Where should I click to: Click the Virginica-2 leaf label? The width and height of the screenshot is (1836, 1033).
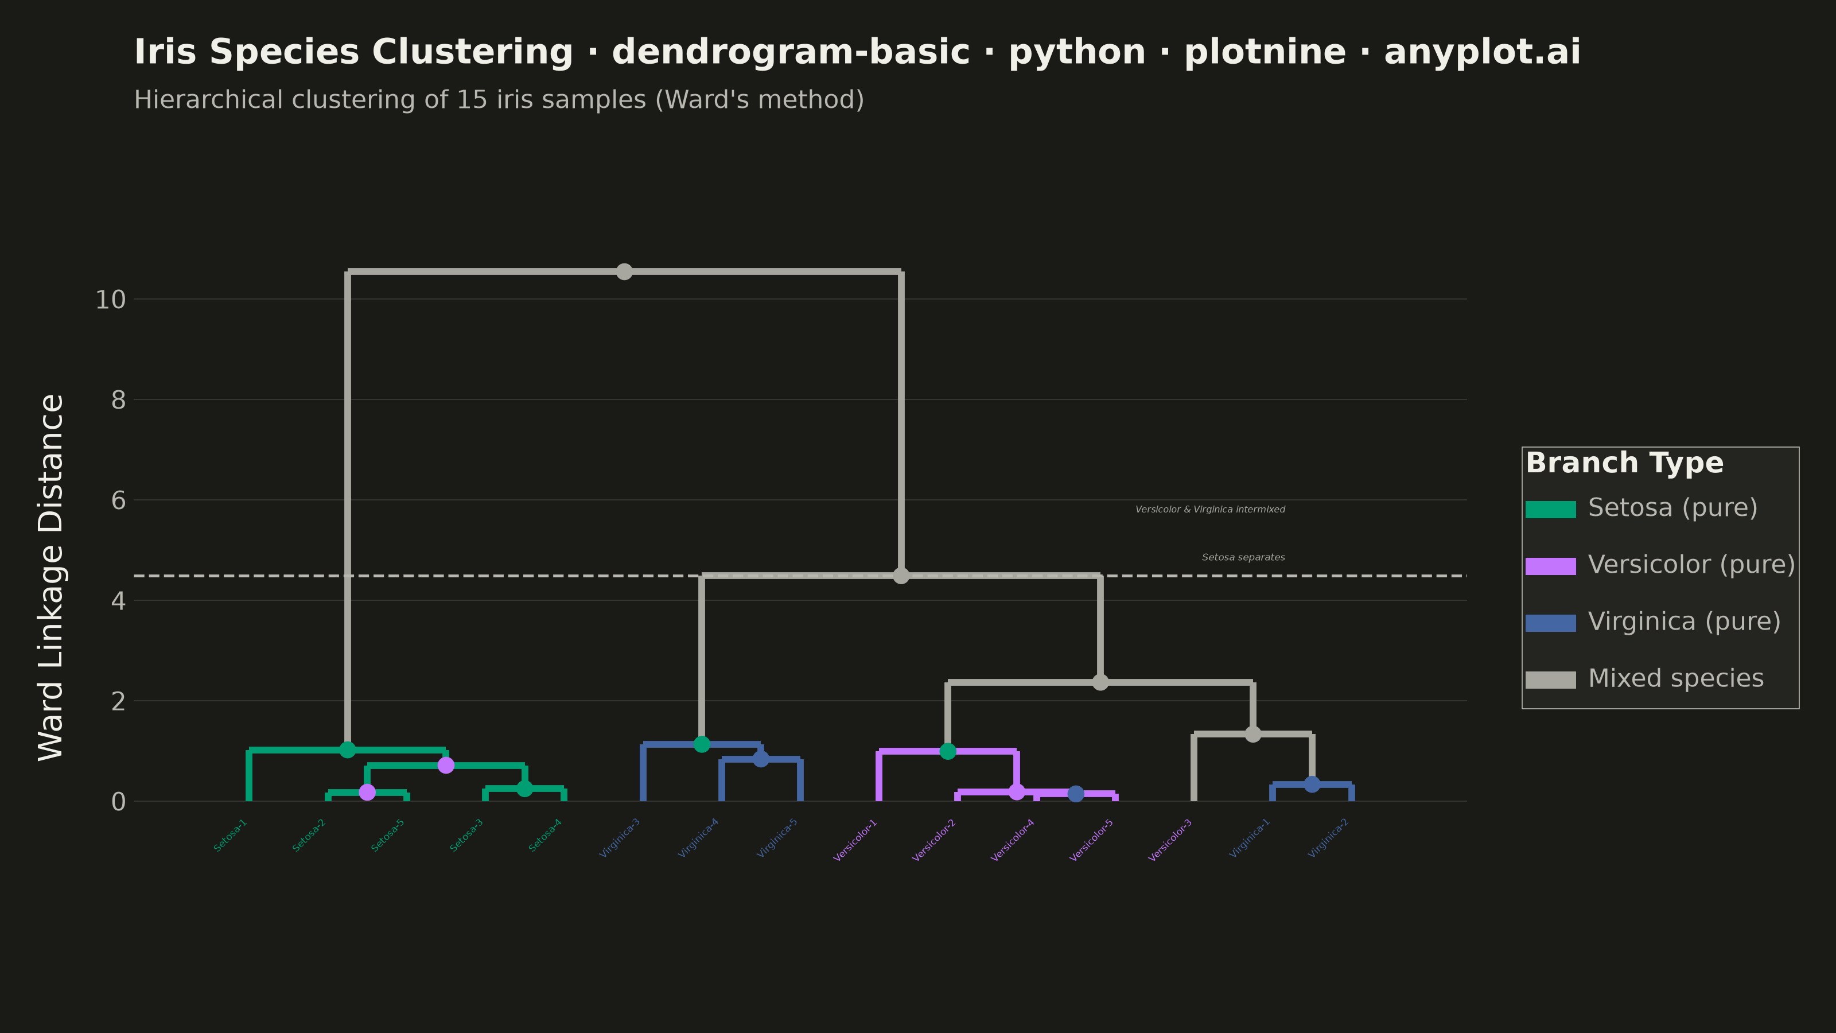click(x=1329, y=838)
